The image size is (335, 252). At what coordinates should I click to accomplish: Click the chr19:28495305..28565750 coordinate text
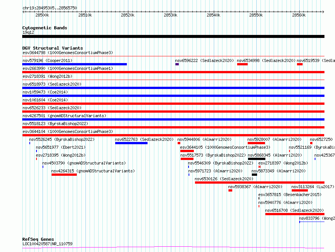(50, 8)
